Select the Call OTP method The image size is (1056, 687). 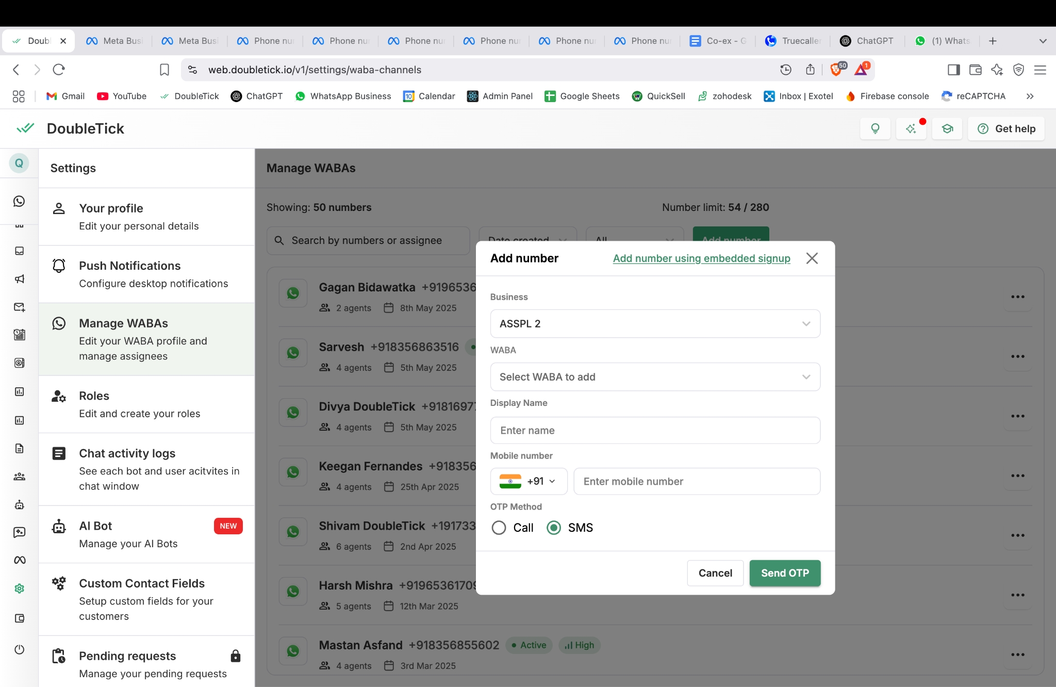click(x=499, y=528)
